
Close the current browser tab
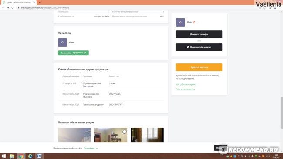point(34,3)
